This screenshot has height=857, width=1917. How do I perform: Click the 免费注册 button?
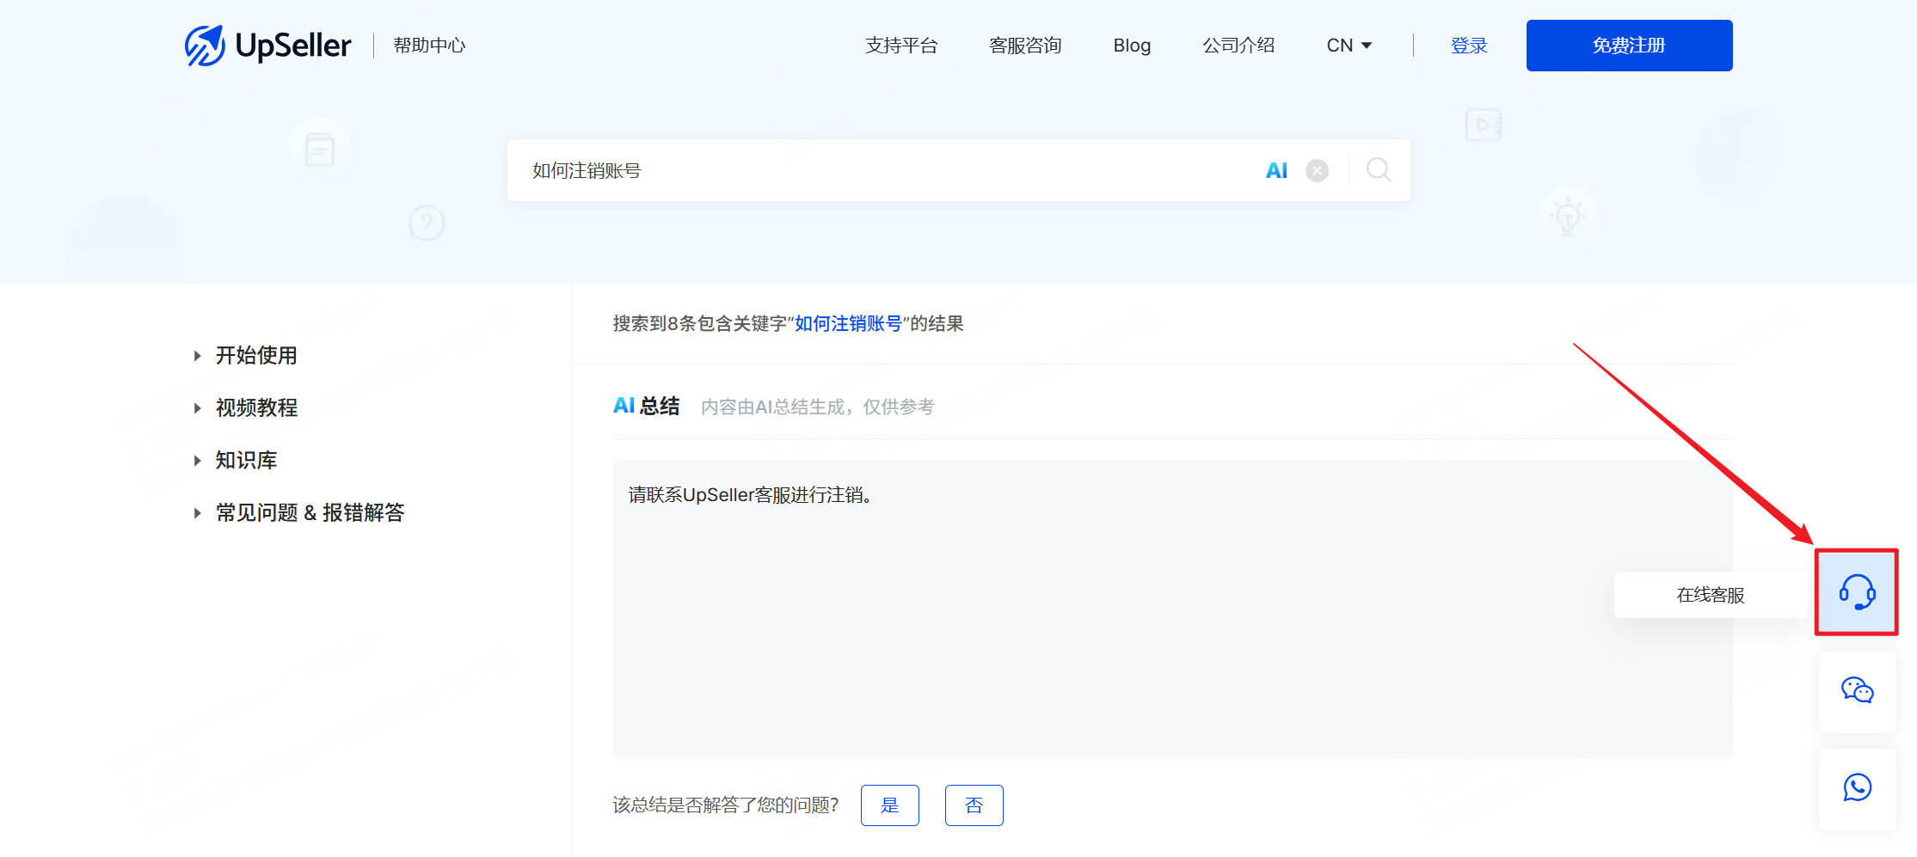click(1629, 46)
